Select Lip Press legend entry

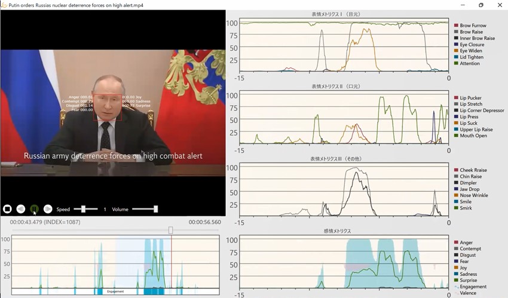466,116
